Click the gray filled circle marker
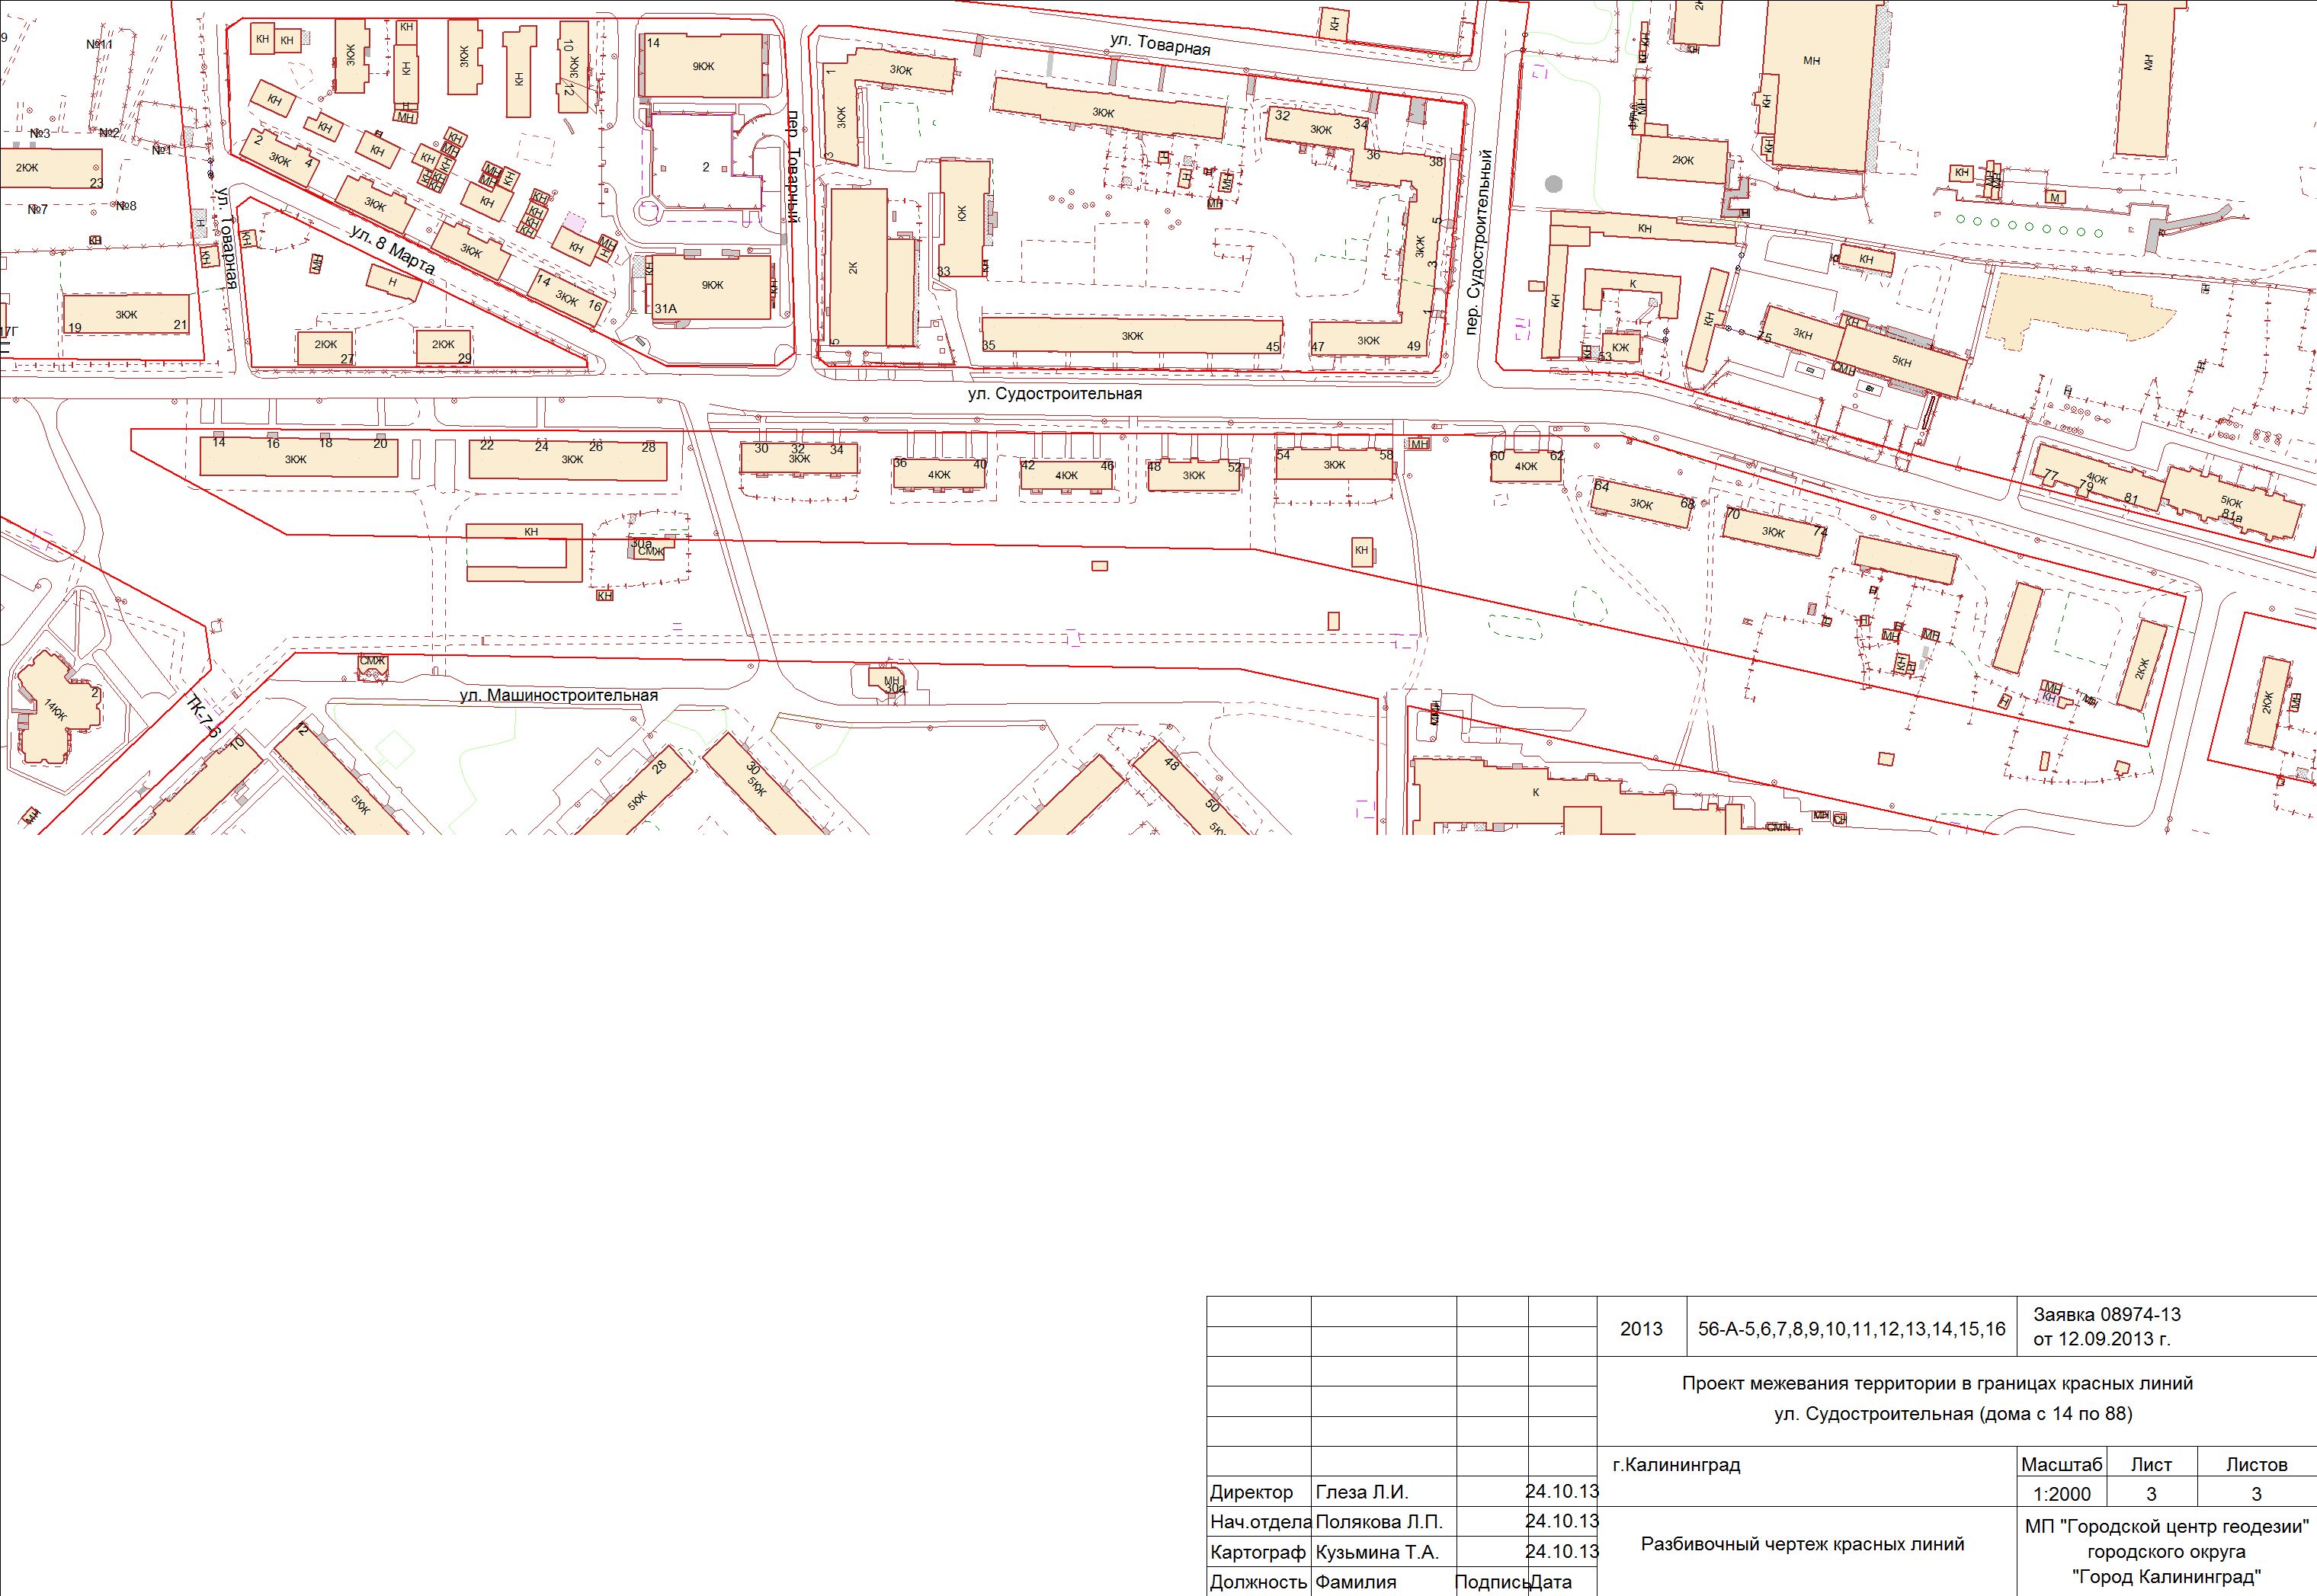Image resolution: width=2317 pixels, height=1596 pixels. click(1553, 184)
